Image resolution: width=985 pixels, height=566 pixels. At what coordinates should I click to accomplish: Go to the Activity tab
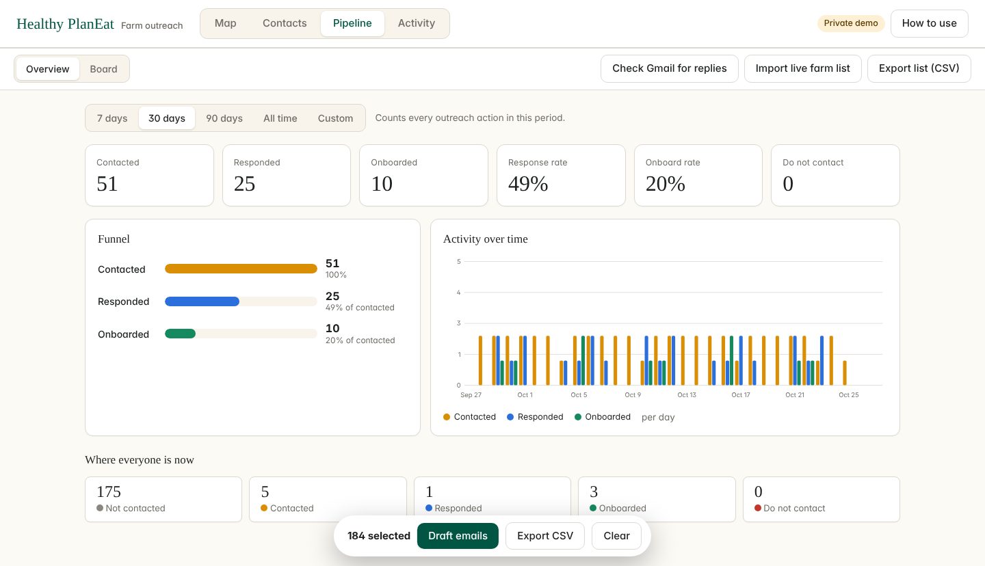coord(417,23)
